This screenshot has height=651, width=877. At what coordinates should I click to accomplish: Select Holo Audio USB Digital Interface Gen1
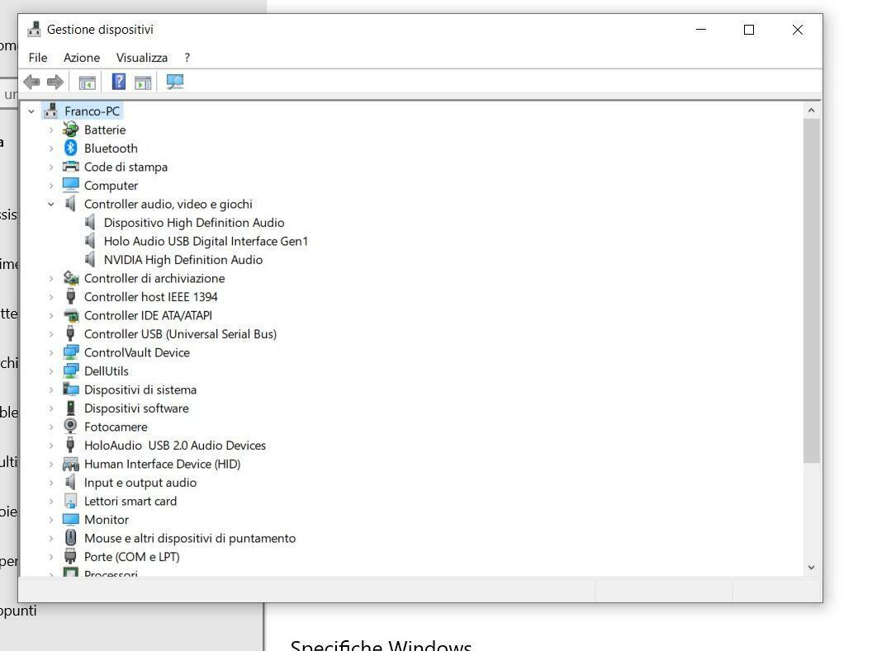click(206, 241)
